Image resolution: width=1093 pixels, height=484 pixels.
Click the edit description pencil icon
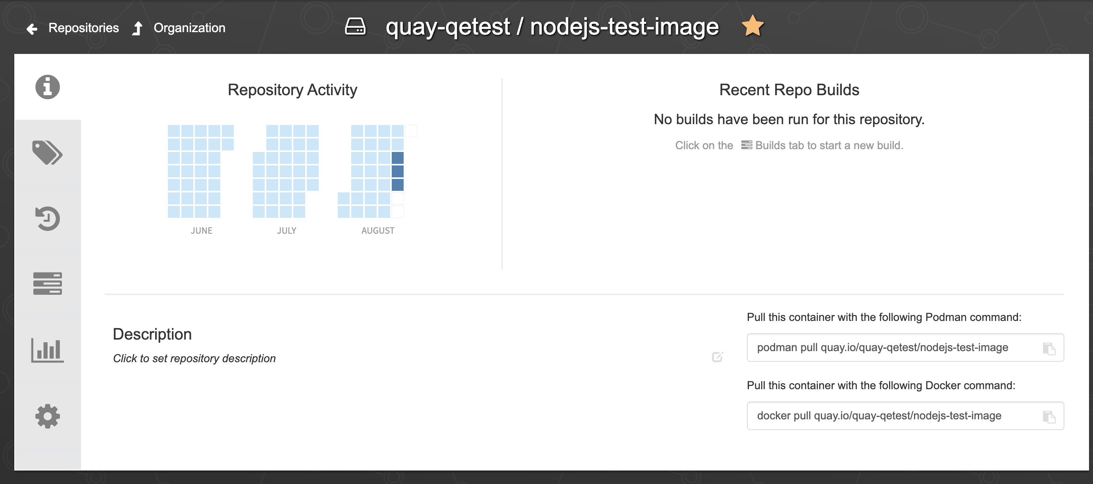point(717,357)
